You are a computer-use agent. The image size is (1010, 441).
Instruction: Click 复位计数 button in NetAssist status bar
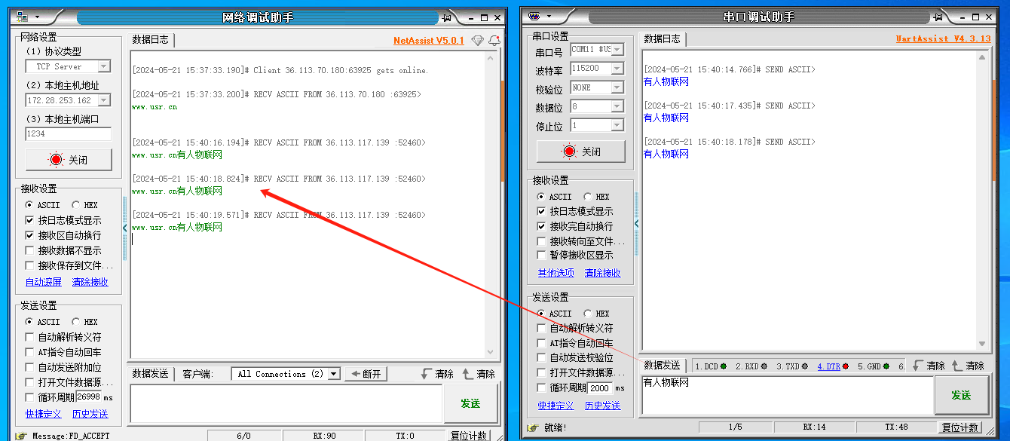469,436
